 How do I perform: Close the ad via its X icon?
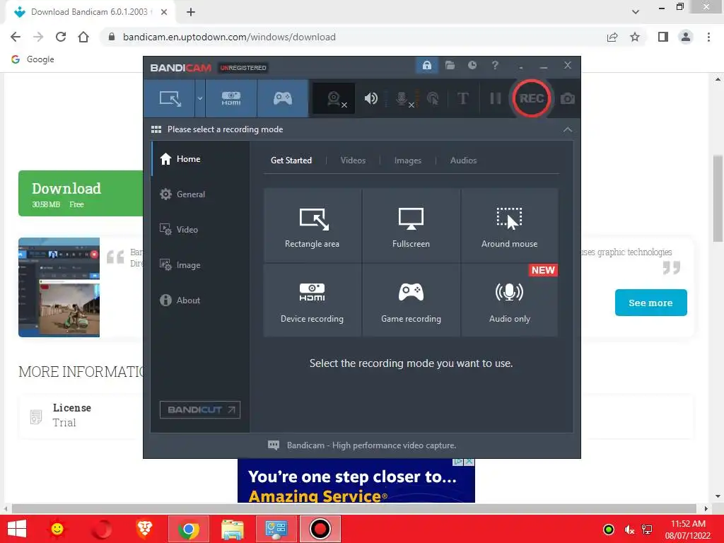469,462
